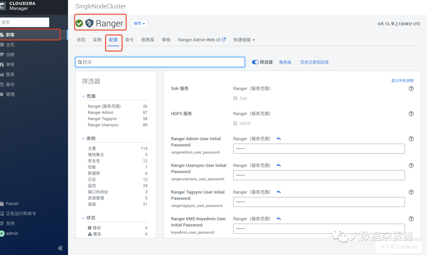Open the 角色组 (Role Groups) link
This screenshot has height=255, width=427.
[x=285, y=62]
